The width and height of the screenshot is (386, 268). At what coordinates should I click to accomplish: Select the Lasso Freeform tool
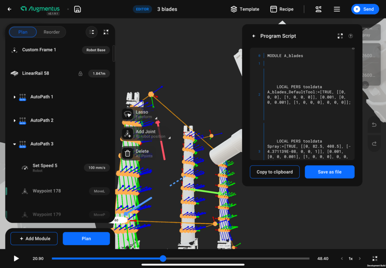(x=128, y=114)
